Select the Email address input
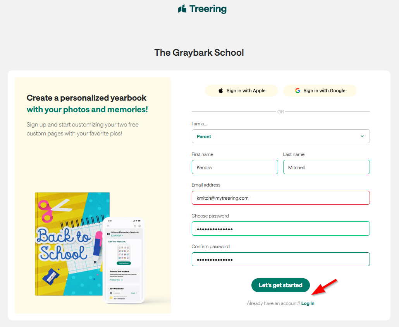Image resolution: width=399 pixels, height=327 pixels. click(x=280, y=198)
